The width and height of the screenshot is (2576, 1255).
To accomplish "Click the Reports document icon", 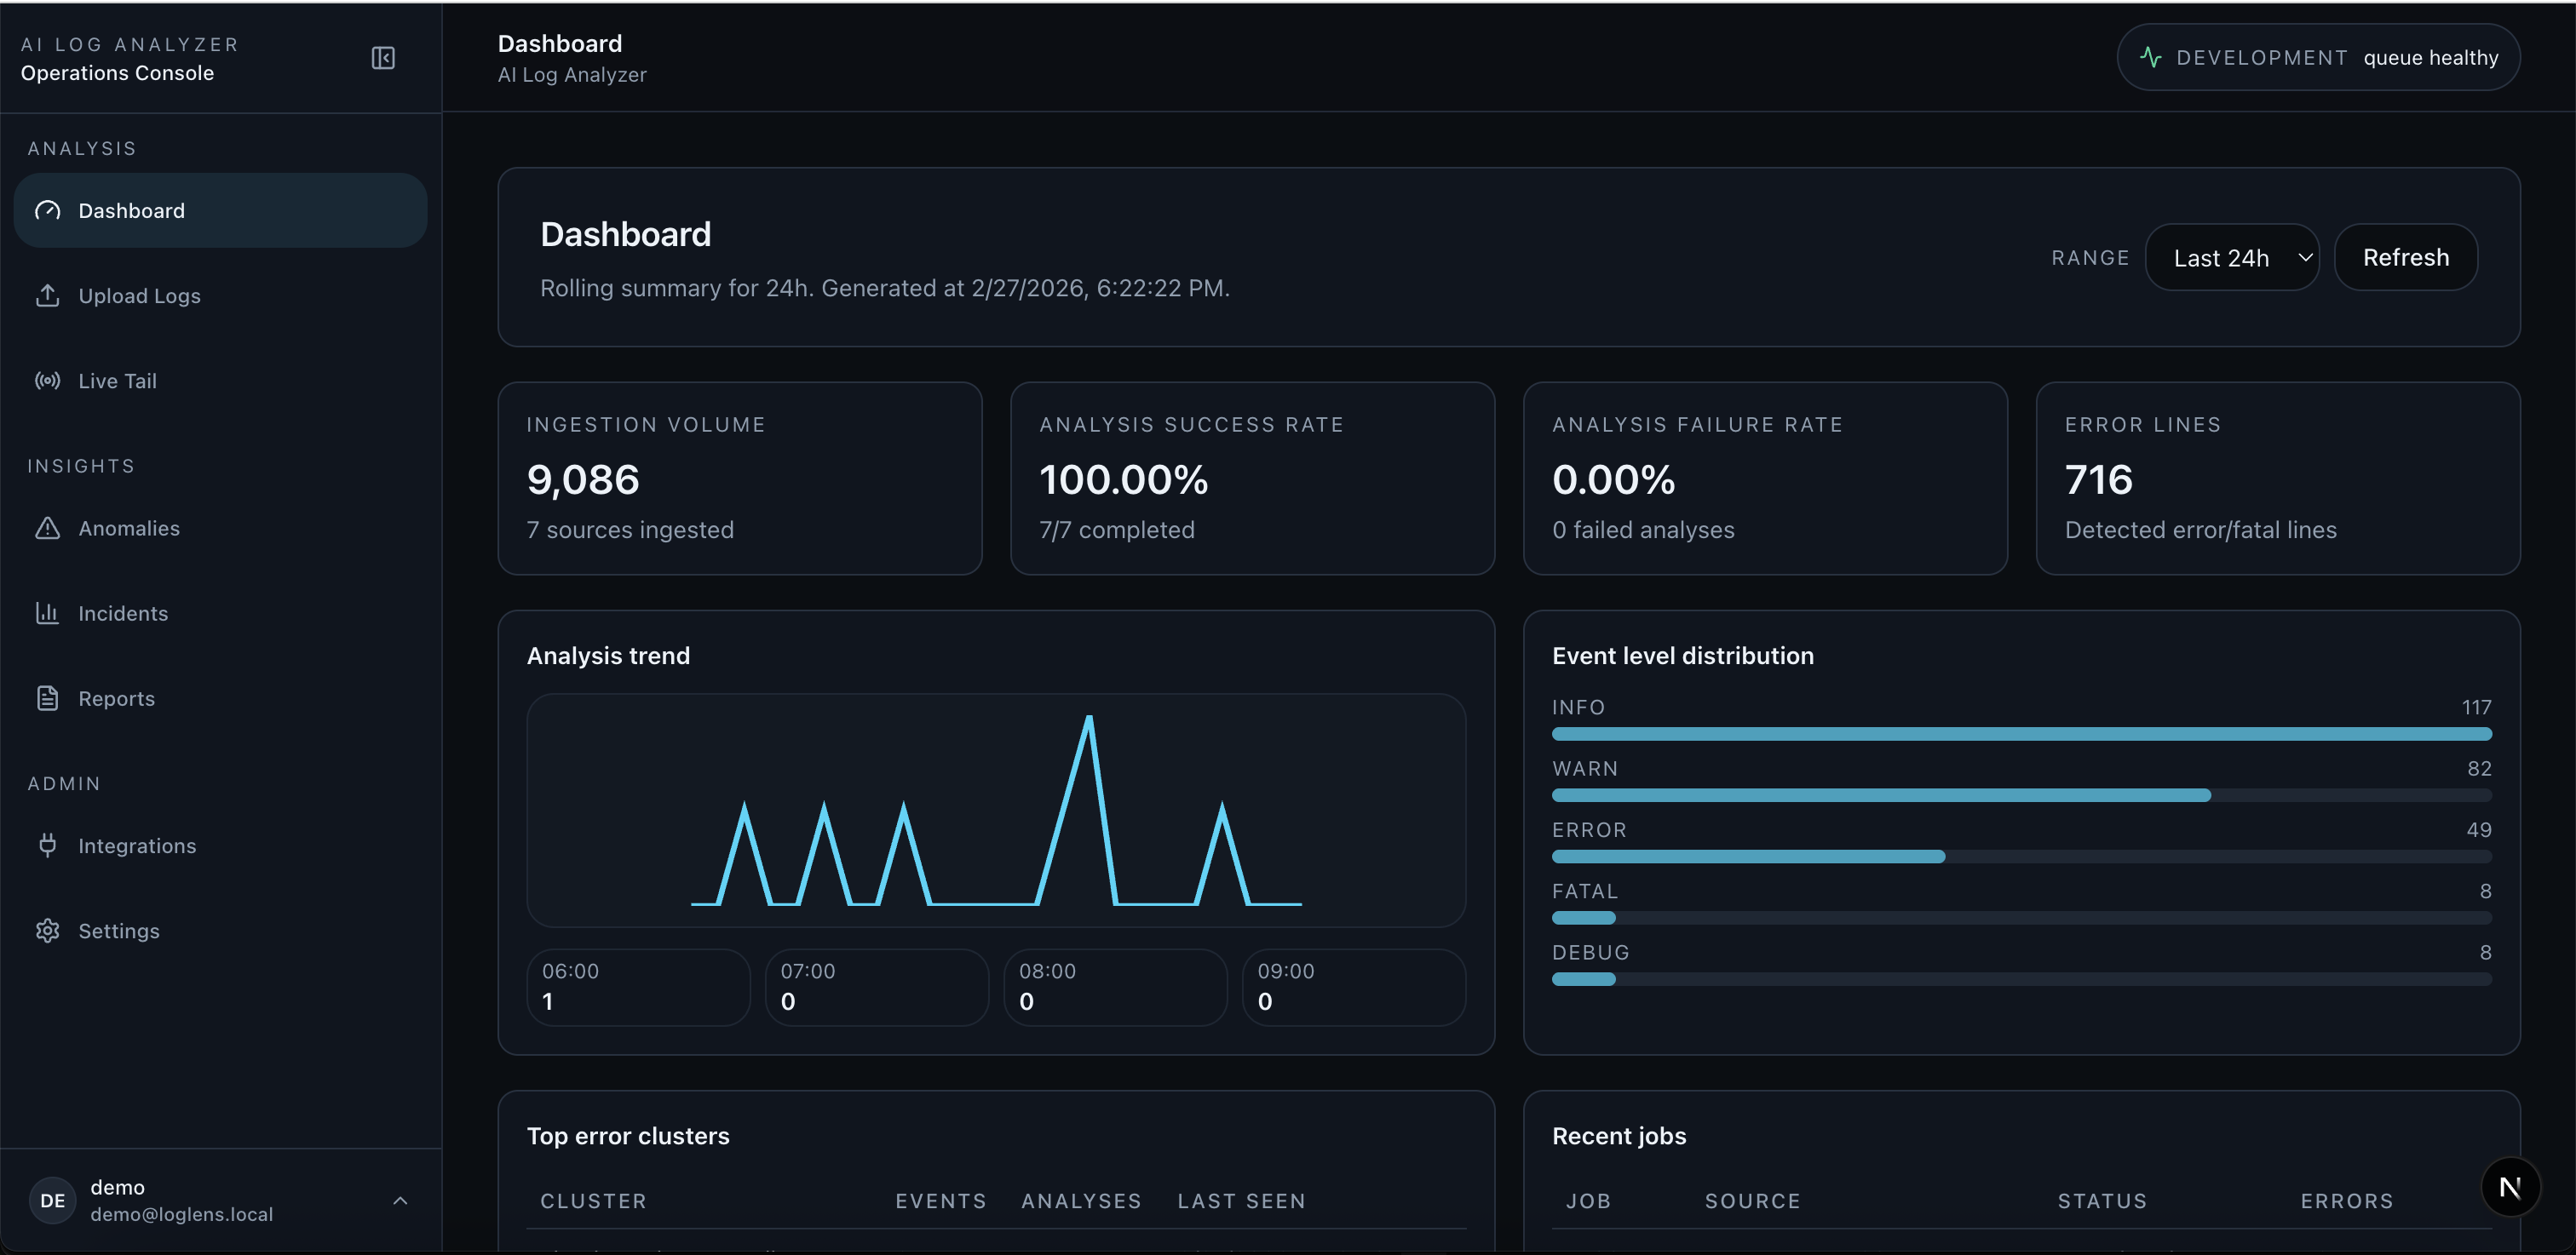I will (48, 698).
